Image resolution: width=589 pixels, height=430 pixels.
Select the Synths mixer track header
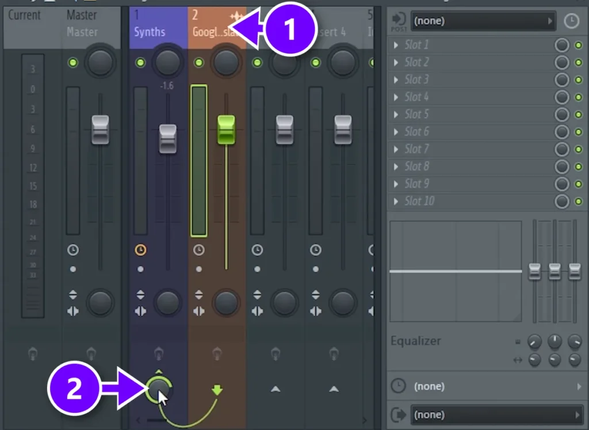[158, 28]
